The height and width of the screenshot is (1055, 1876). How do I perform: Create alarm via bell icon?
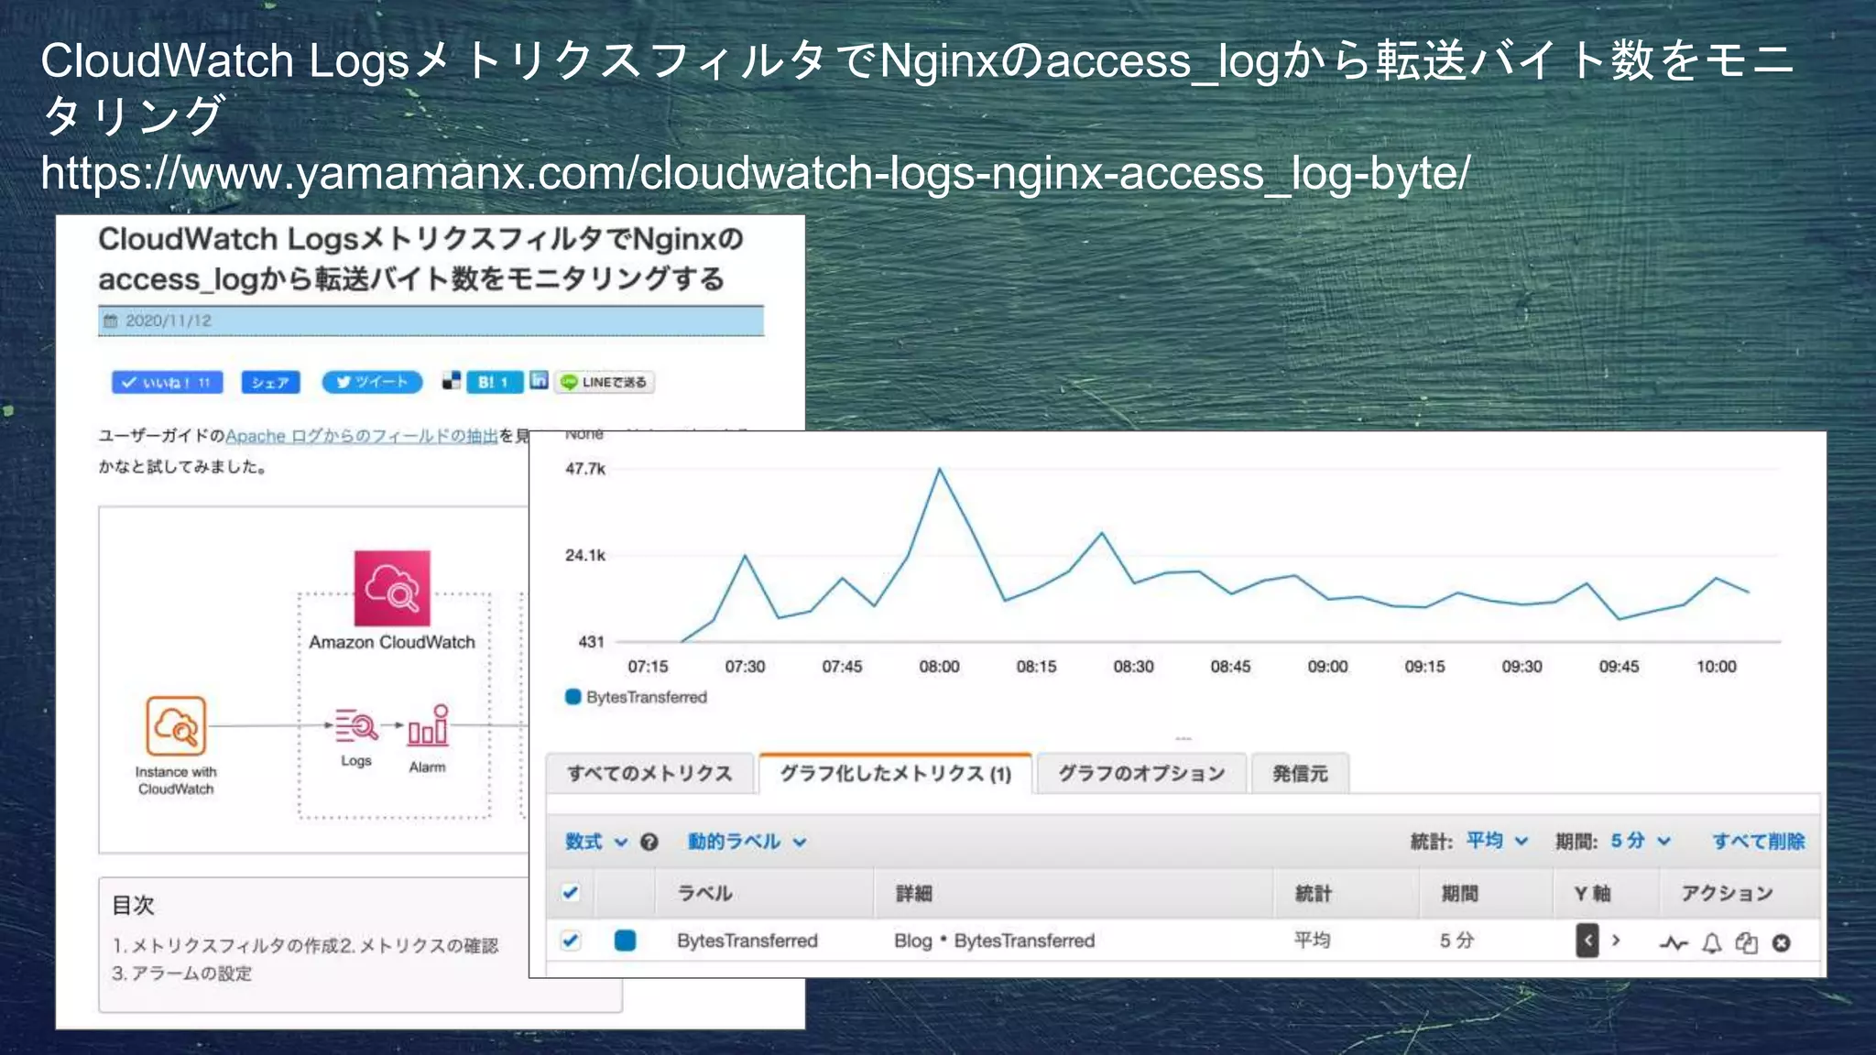tap(1712, 942)
